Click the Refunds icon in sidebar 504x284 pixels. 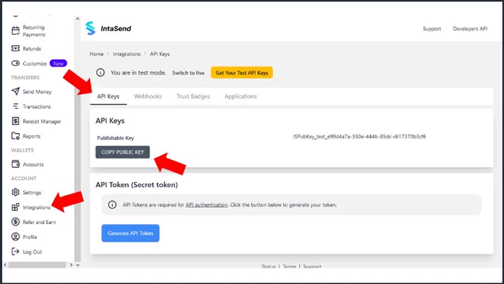[16, 49]
